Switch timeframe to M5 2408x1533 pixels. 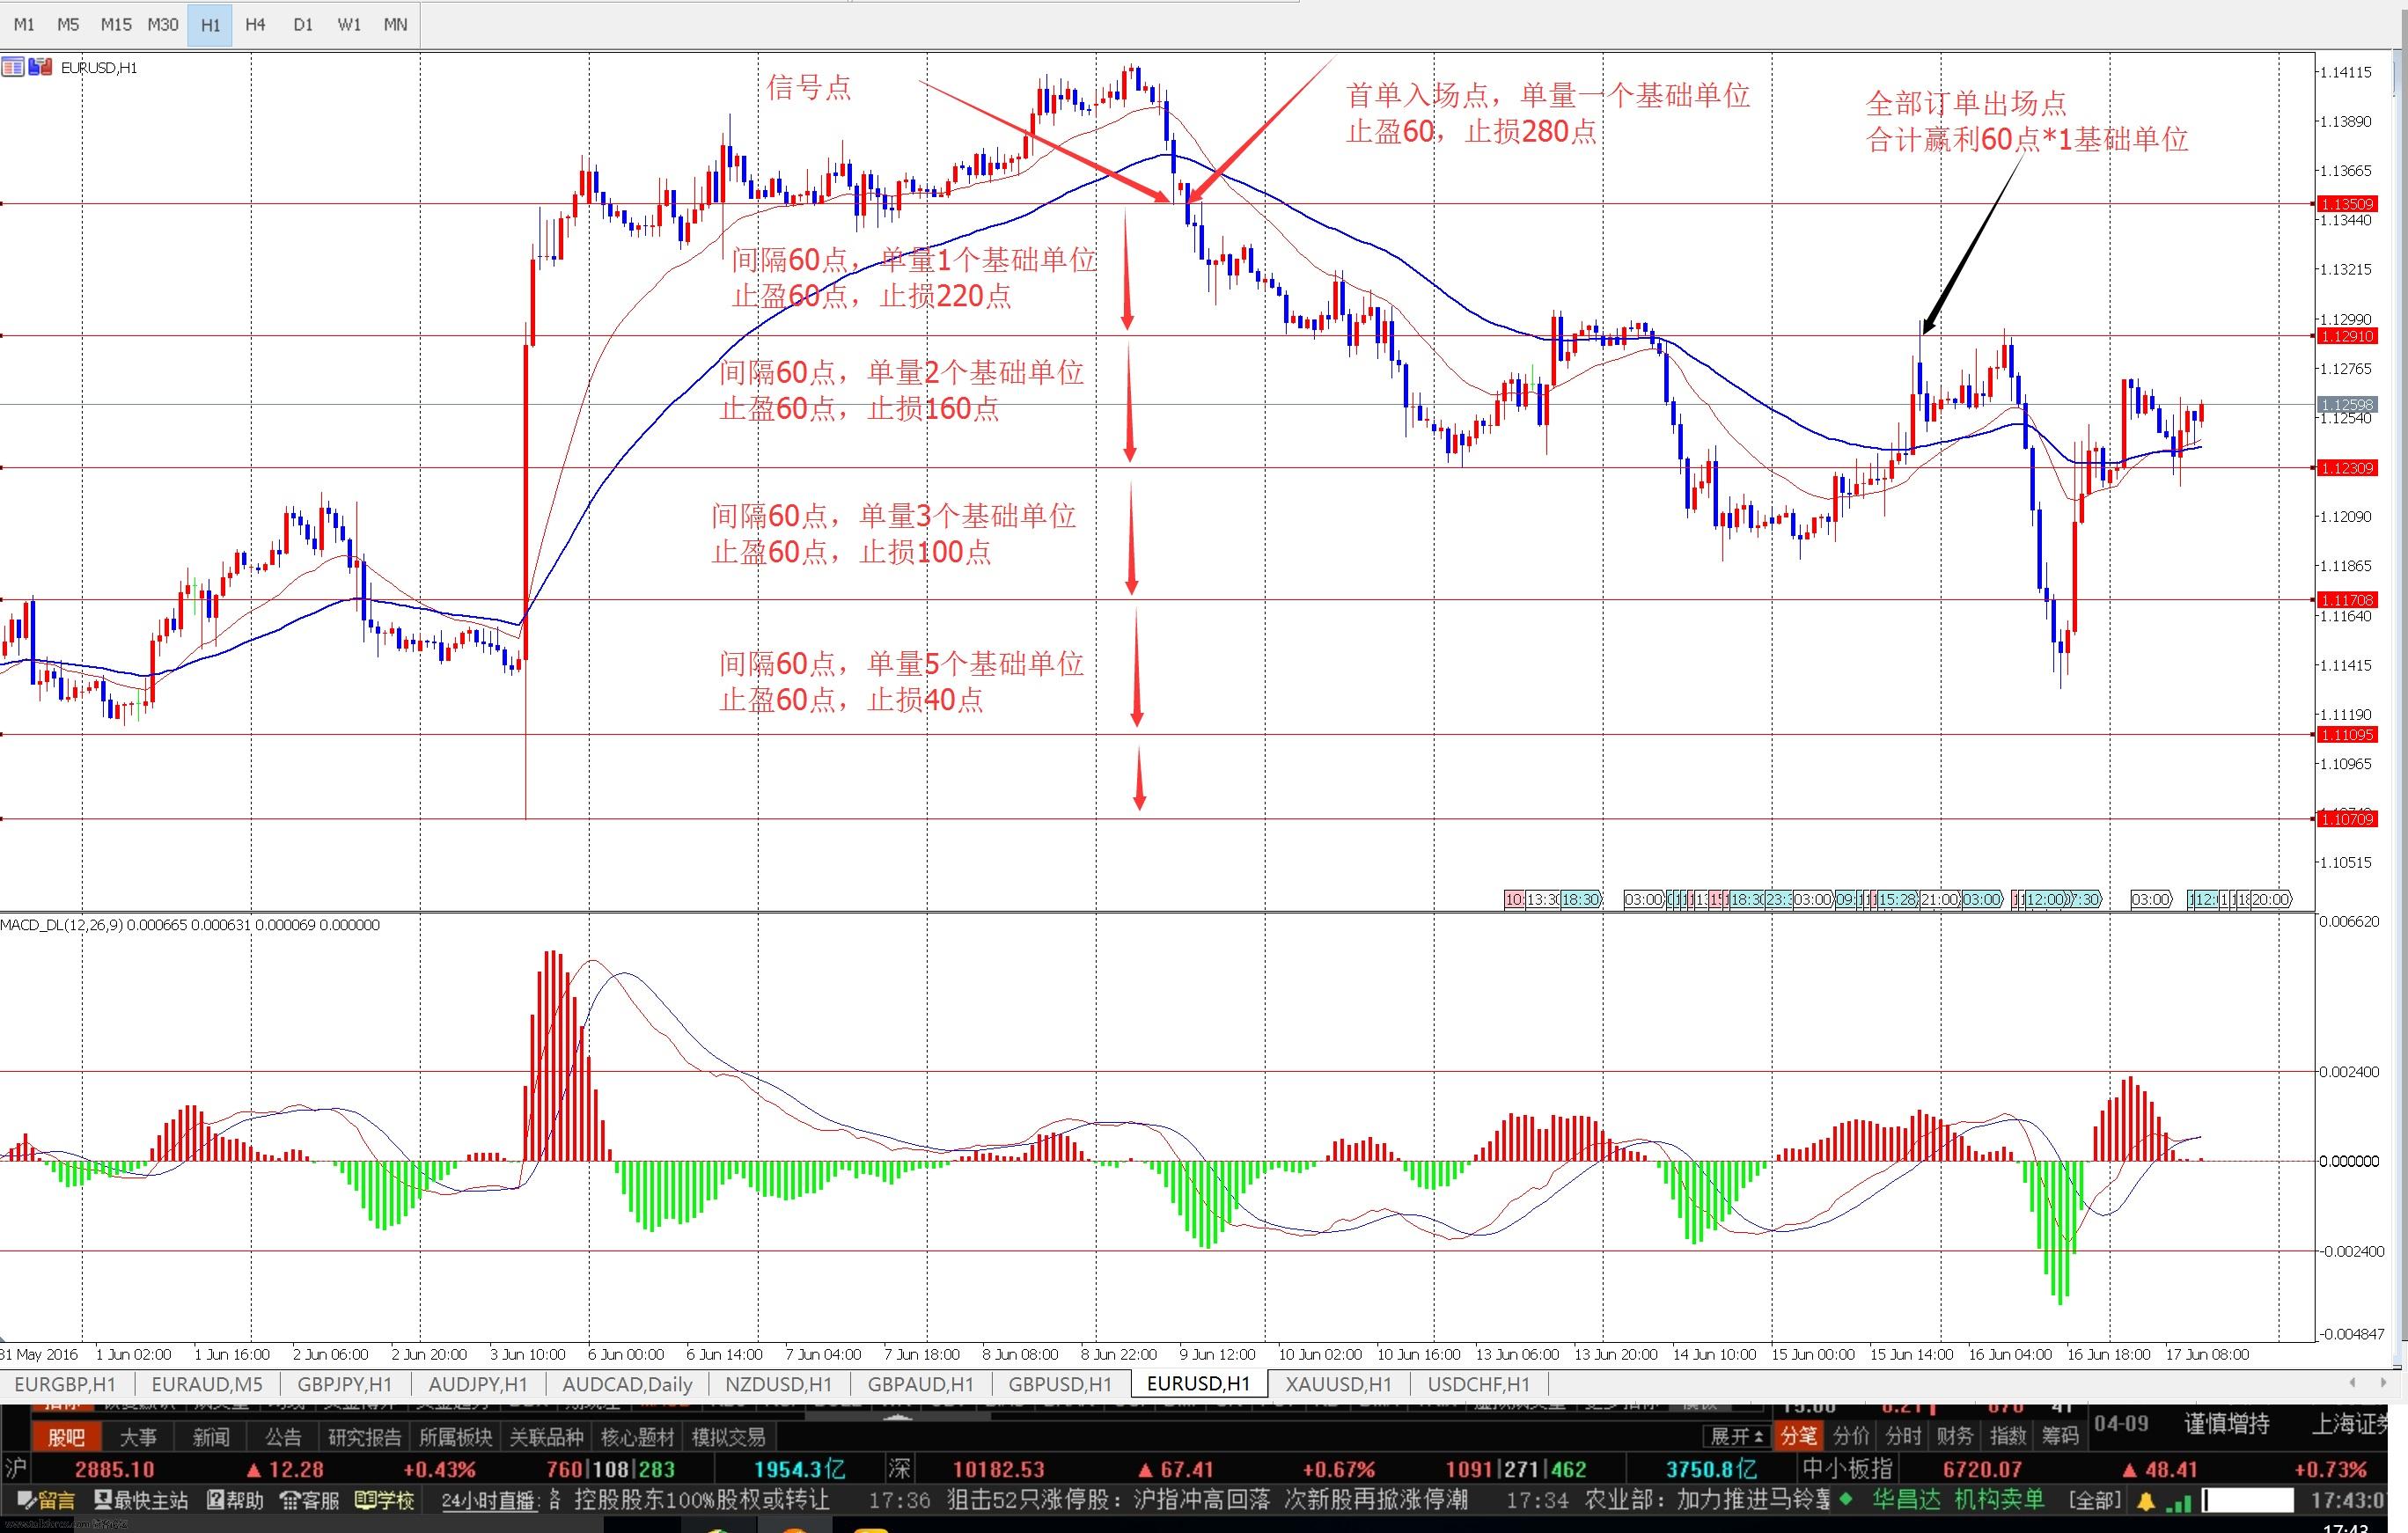[x=68, y=24]
